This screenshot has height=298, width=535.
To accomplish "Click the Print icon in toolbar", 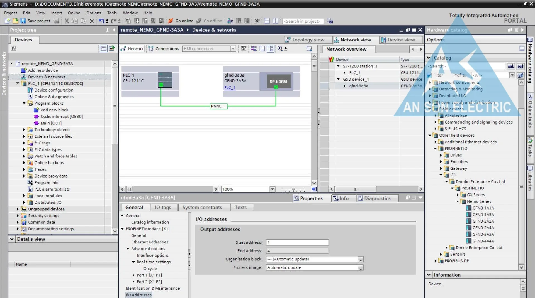I will tap(57, 21).
